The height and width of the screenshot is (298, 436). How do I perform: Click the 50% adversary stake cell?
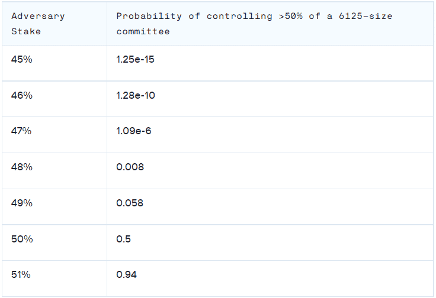click(x=54, y=242)
